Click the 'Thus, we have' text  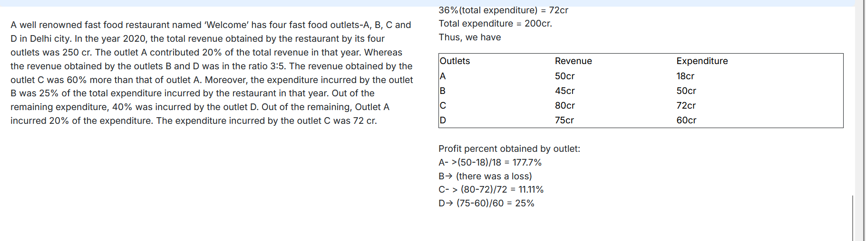point(469,37)
